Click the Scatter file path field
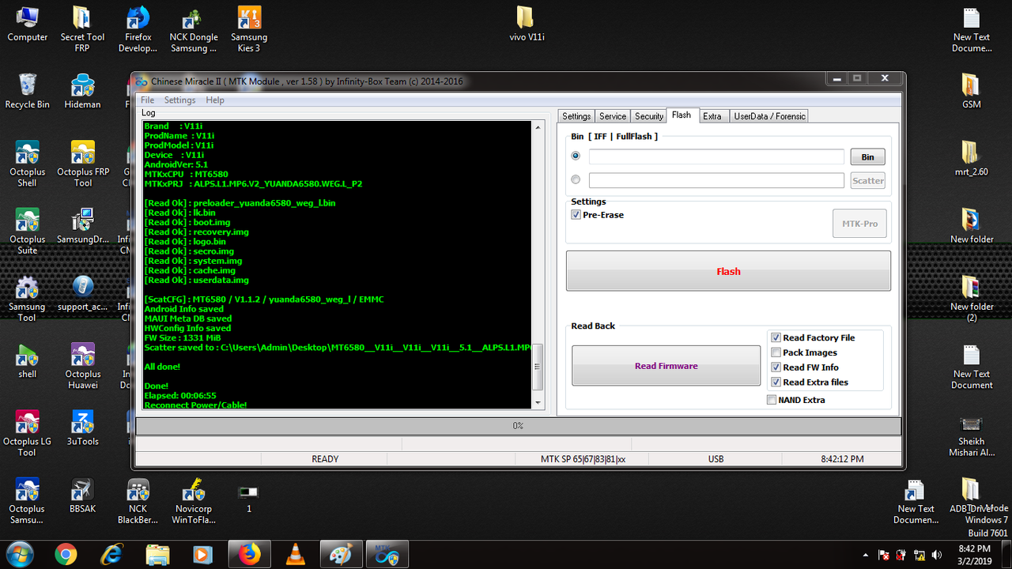 [716, 181]
